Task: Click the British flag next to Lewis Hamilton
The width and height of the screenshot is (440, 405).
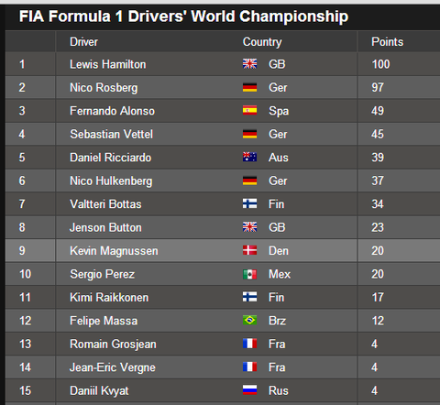Action: [249, 64]
